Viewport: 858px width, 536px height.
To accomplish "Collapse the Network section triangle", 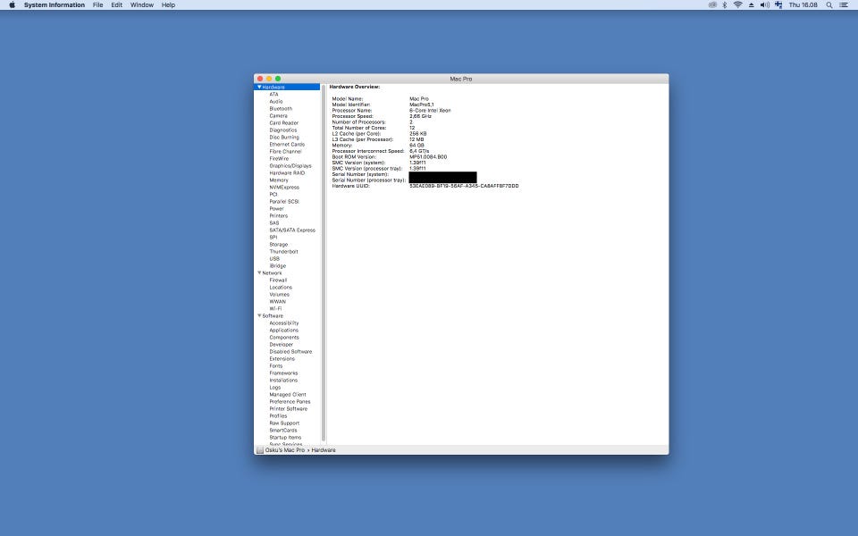I will [x=259, y=273].
